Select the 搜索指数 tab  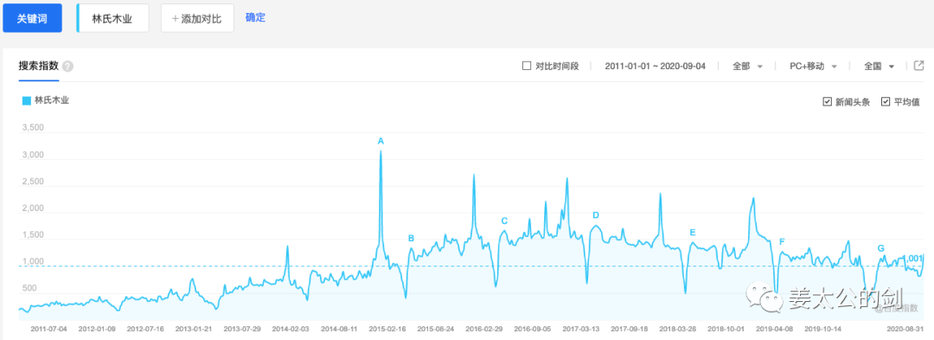(x=38, y=66)
